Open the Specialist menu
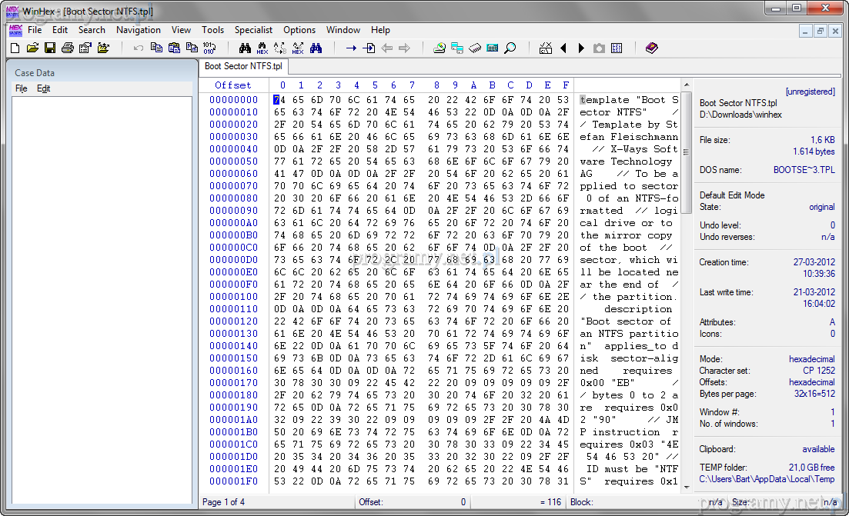The width and height of the screenshot is (849, 516). coord(253,30)
